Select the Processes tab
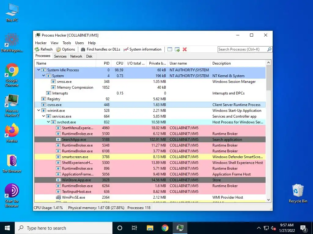 (x=43, y=56)
